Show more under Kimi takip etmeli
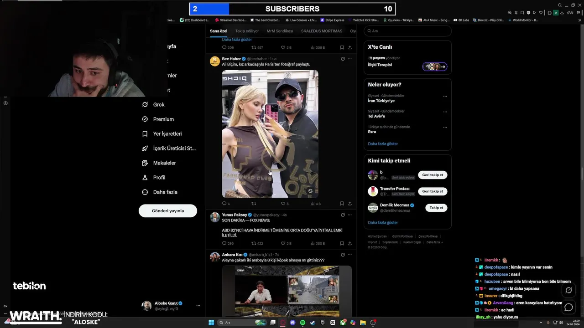The image size is (584, 328). pyautogui.click(x=383, y=222)
